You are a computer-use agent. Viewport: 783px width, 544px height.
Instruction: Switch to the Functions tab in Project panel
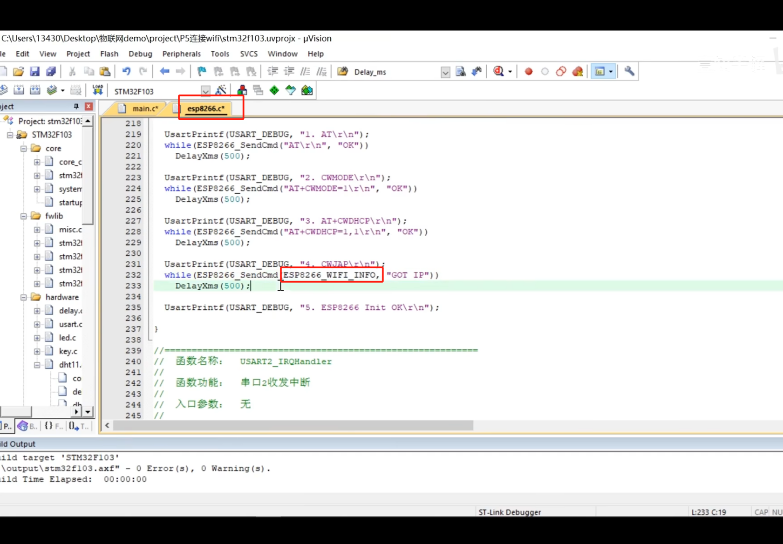(x=54, y=426)
